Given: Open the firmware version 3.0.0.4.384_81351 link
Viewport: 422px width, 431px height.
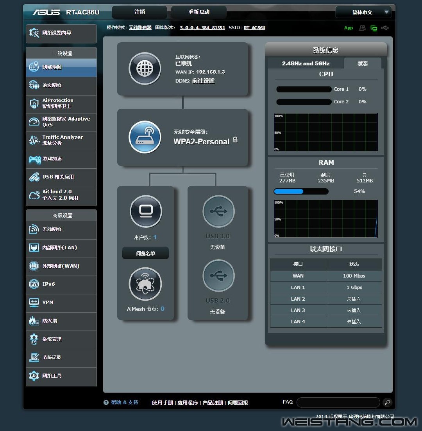Looking at the screenshot, I should 202,28.
